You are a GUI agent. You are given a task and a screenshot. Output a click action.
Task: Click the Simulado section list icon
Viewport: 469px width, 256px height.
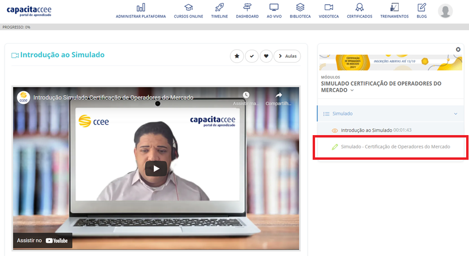(326, 114)
